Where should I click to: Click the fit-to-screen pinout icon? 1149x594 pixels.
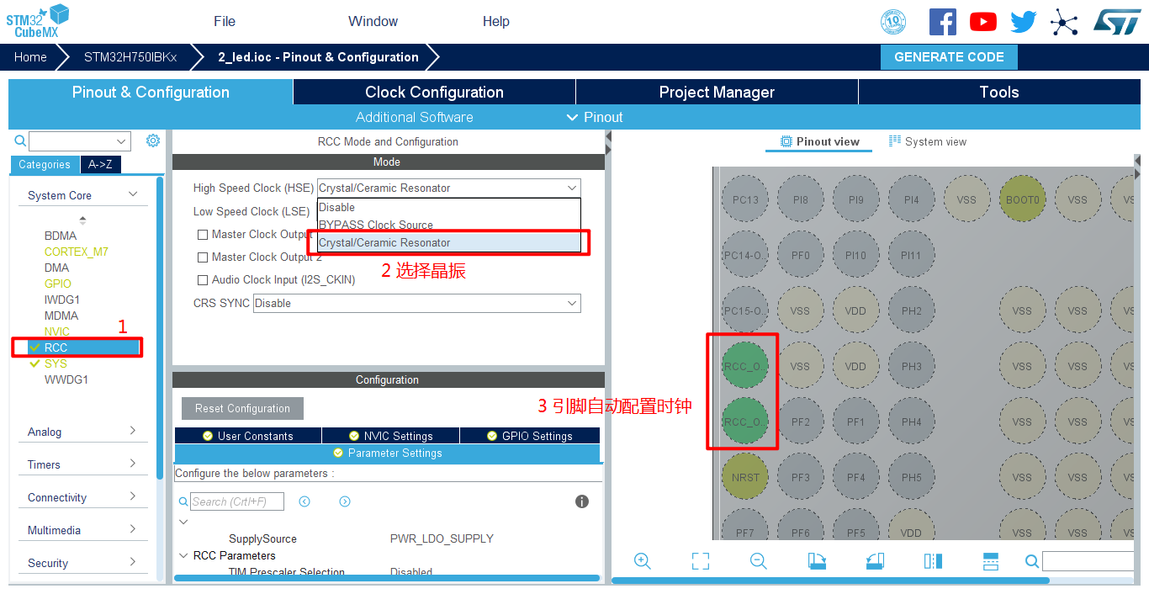tap(701, 561)
